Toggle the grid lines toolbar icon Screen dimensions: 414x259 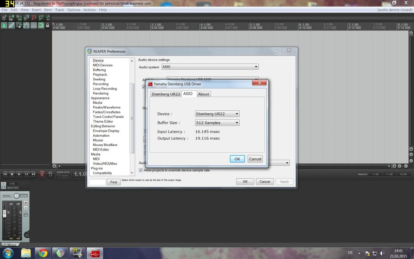pyautogui.click(x=34, y=25)
